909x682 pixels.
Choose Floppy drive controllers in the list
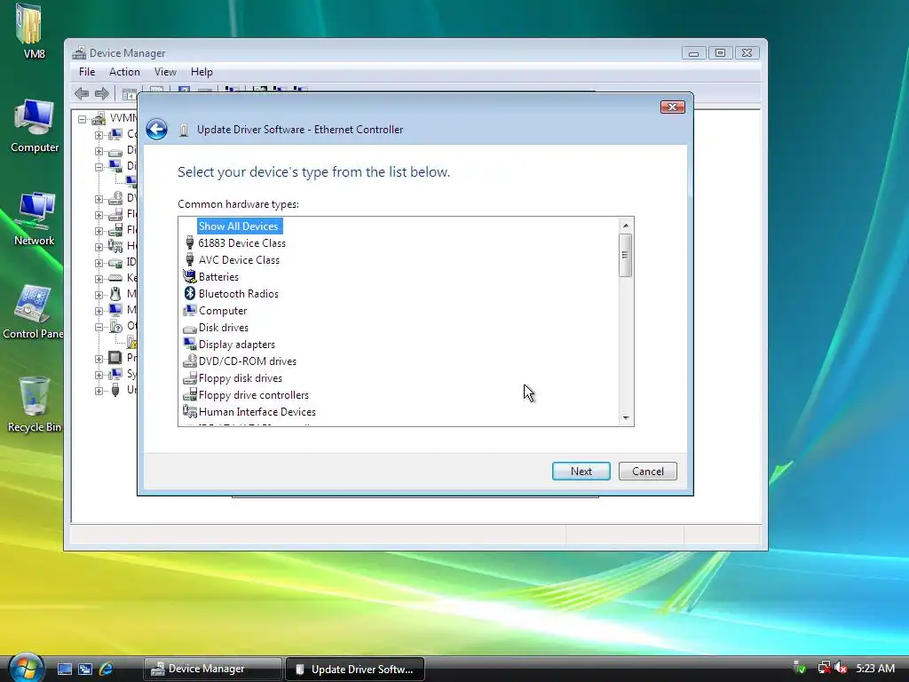[x=253, y=394]
